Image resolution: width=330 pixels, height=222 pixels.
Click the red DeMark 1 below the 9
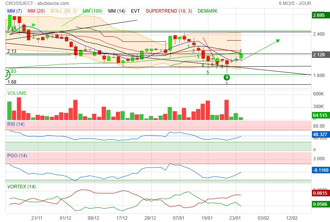click(x=227, y=83)
